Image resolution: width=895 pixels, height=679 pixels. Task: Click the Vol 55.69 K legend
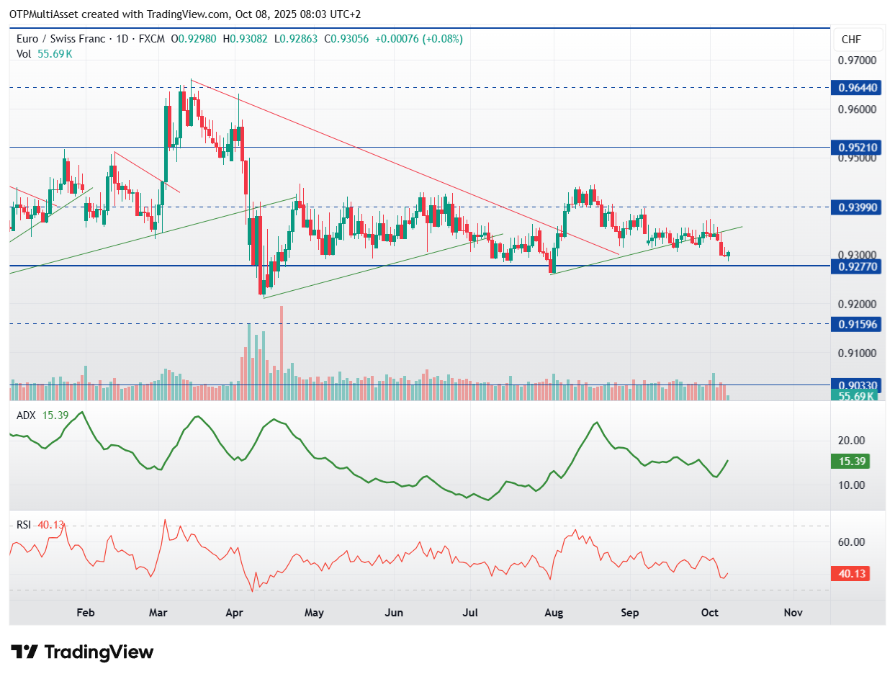[x=44, y=53]
